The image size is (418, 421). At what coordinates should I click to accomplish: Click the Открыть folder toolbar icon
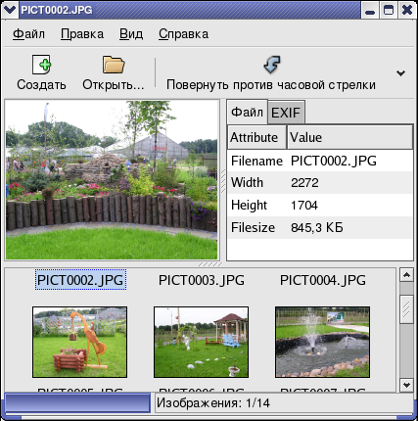pos(114,65)
